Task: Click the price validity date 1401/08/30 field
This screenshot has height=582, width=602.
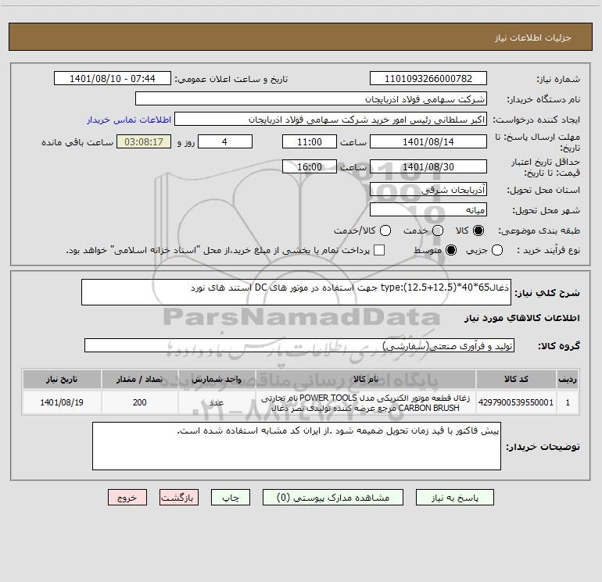Action: coord(428,167)
